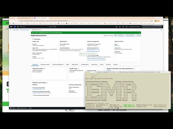173x129 pixels.
Task: Click the Cluster logs Info link
Action: 78,69
